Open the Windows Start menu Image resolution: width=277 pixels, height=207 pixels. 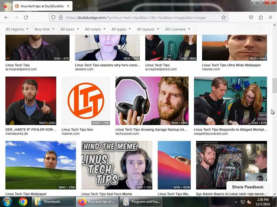pos(7,202)
